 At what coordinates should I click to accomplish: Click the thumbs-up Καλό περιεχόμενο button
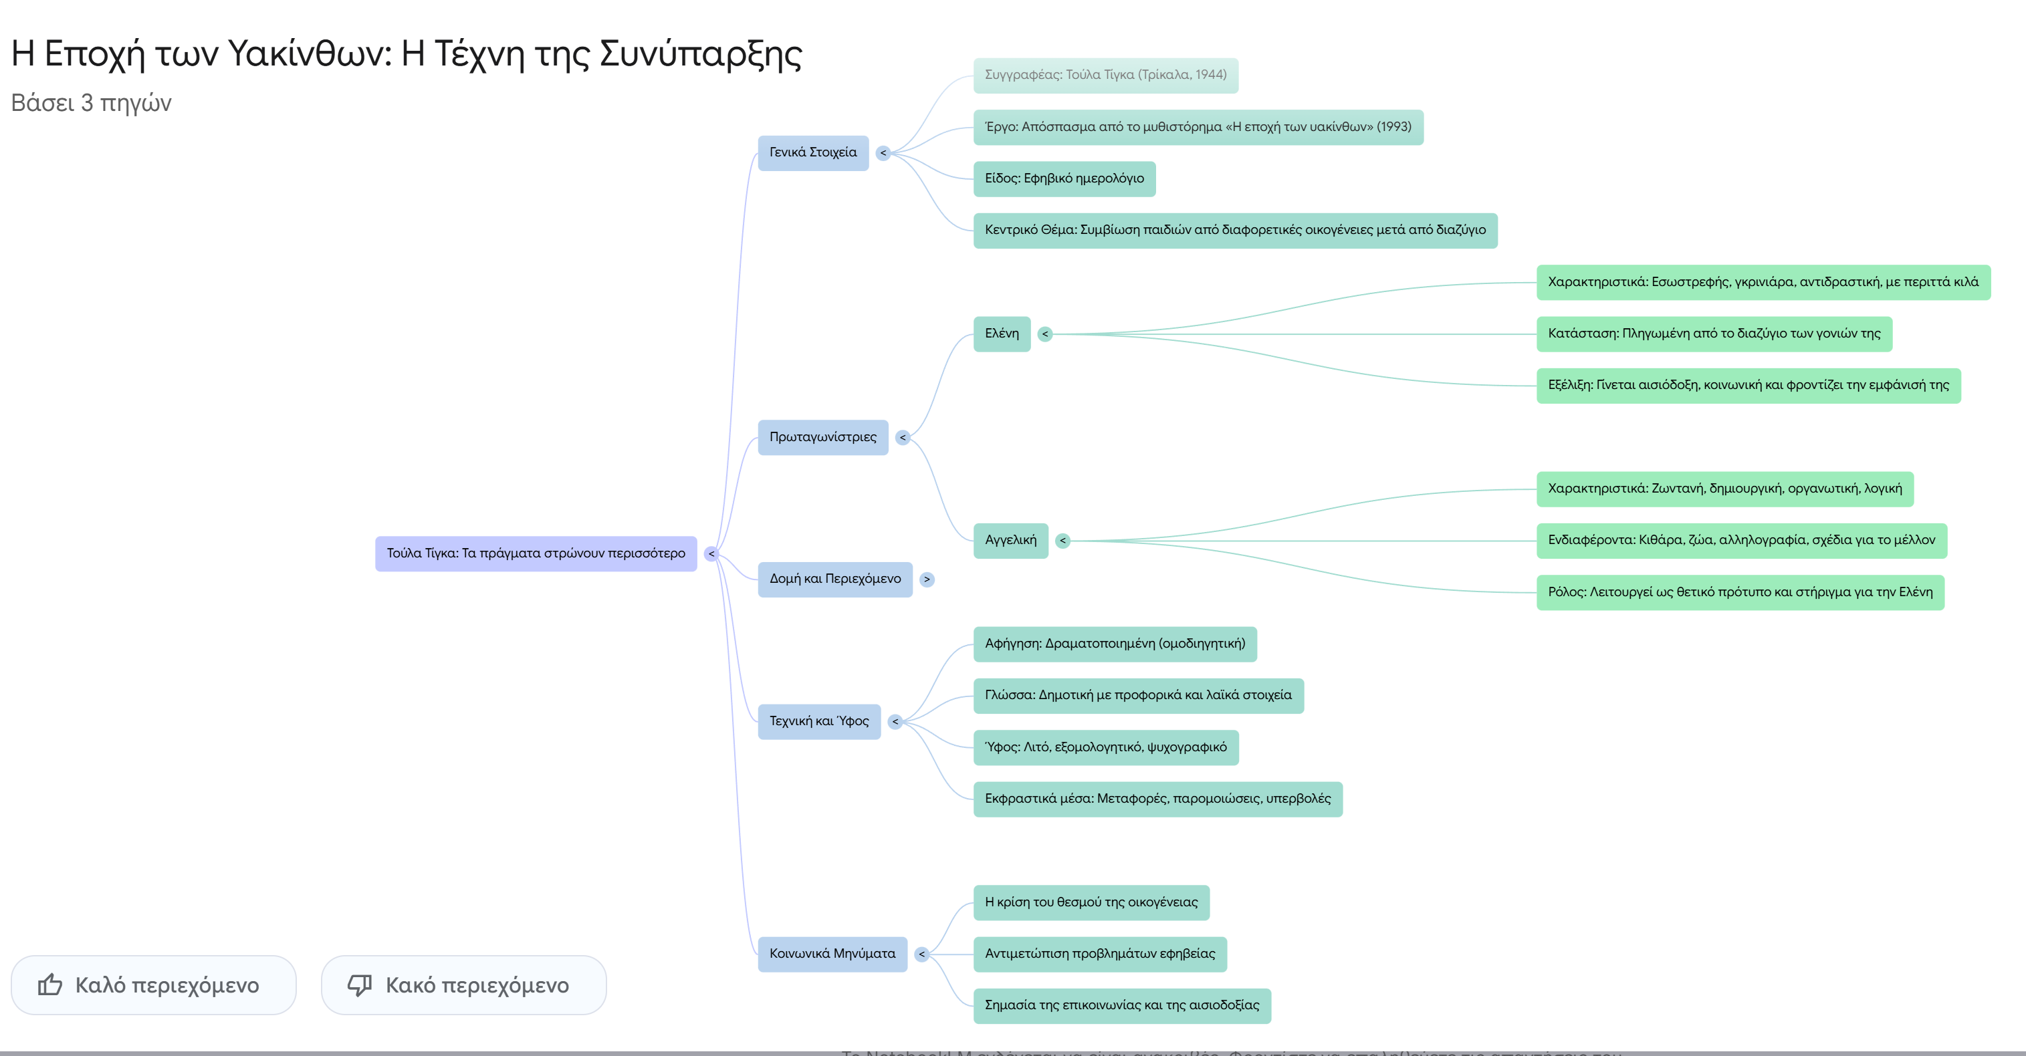153,984
